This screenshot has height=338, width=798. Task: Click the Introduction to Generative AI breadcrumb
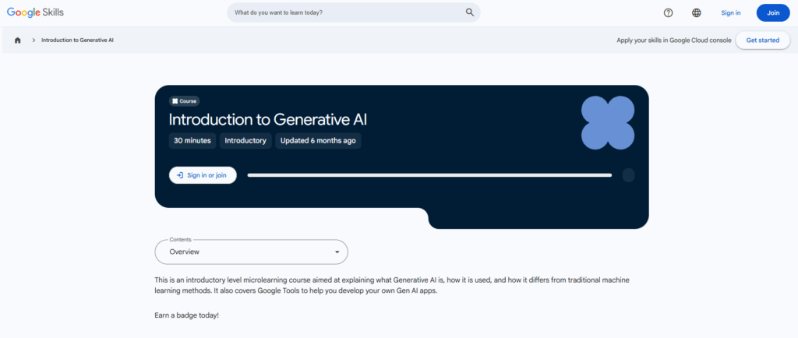click(78, 40)
